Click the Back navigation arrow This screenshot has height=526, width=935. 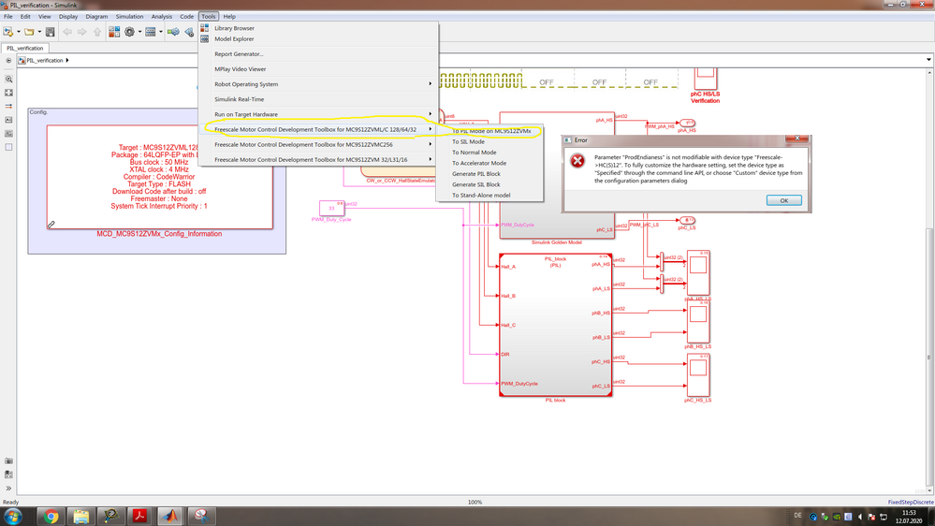(x=67, y=32)
